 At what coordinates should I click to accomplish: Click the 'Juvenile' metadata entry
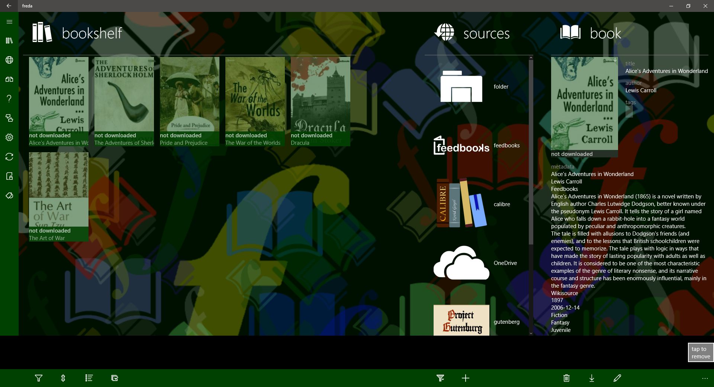click(561, 330)
